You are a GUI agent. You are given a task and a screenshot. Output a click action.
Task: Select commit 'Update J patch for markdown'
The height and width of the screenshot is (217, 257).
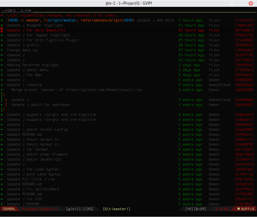[41, 105]
